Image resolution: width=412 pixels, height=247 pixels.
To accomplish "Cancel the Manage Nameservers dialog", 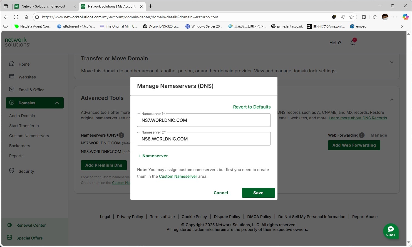I will (x=221, y=193).
